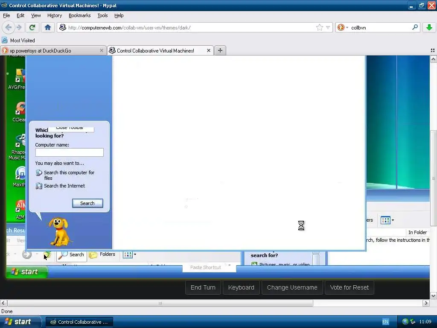Click the browser forward arrow
The height and width of the screenshot is (328, 437).
pyautogui.click(x=19, y=27)
